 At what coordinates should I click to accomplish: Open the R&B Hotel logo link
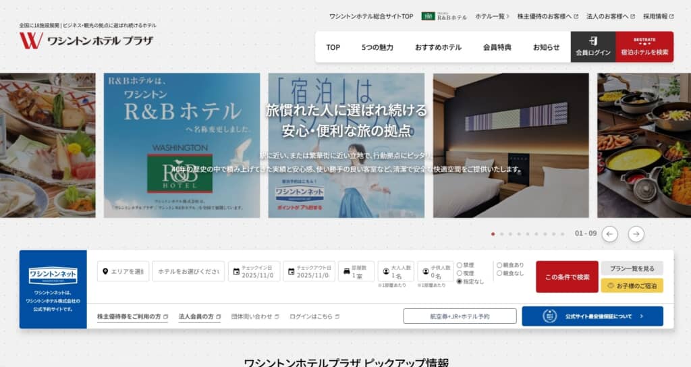pyautogui.click(x=444, y=16)
